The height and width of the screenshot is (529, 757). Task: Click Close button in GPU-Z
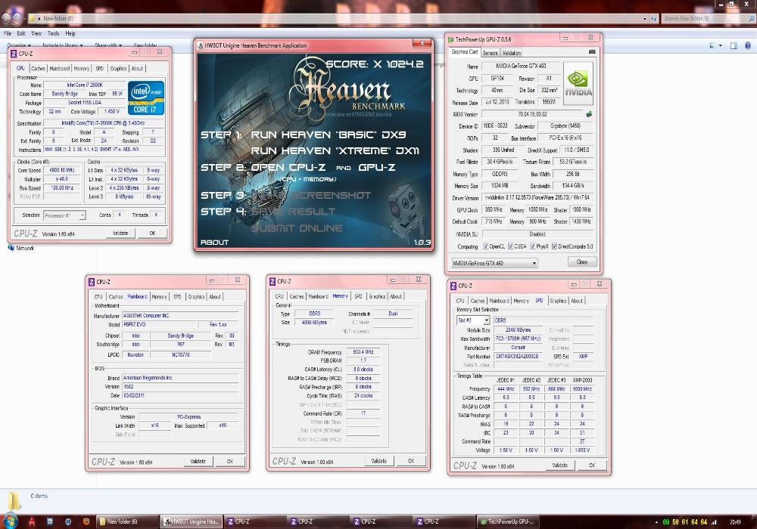[582, 262]
